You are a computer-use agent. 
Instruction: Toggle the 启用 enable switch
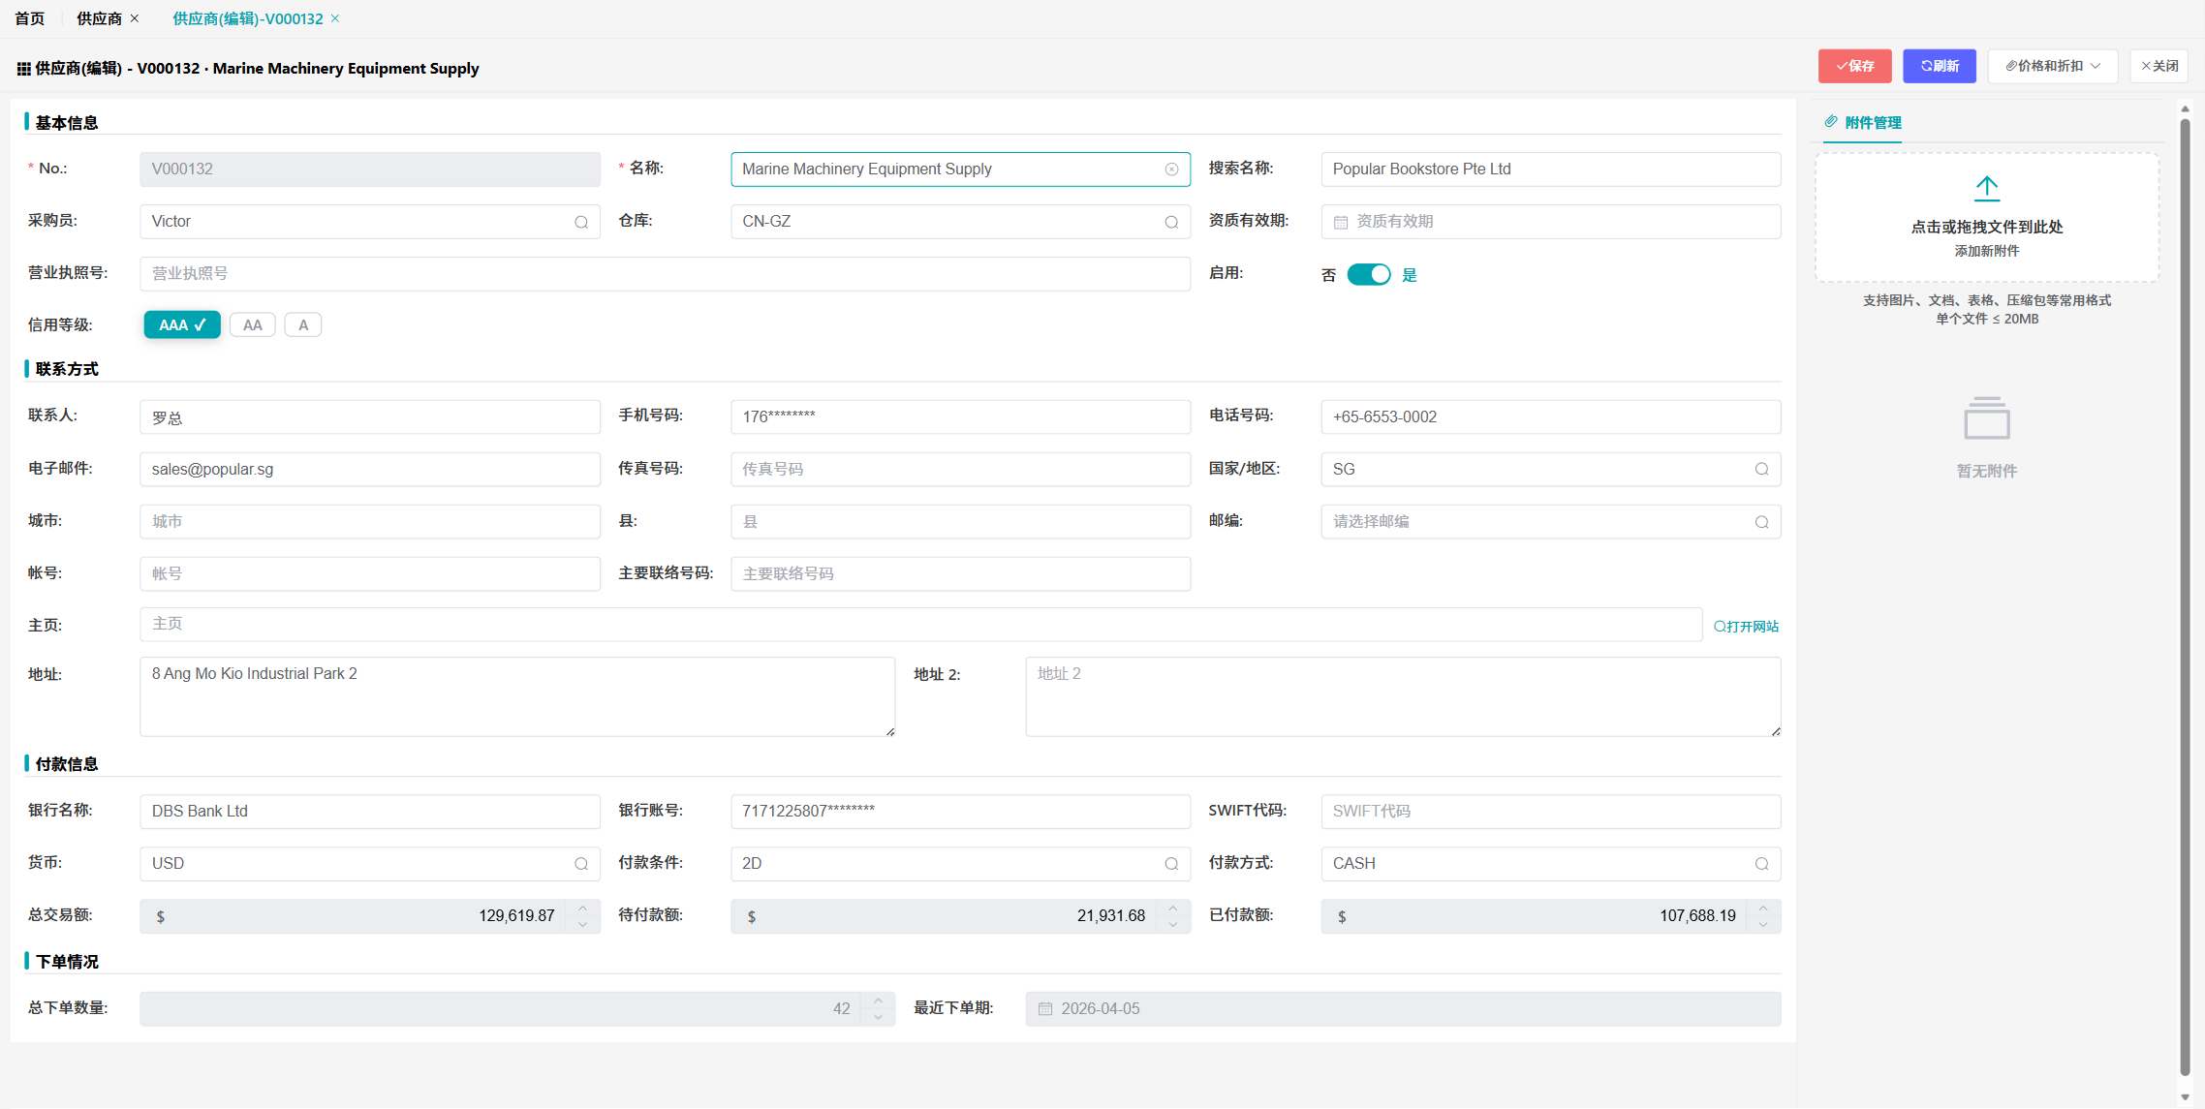[x=1368, y=275]
